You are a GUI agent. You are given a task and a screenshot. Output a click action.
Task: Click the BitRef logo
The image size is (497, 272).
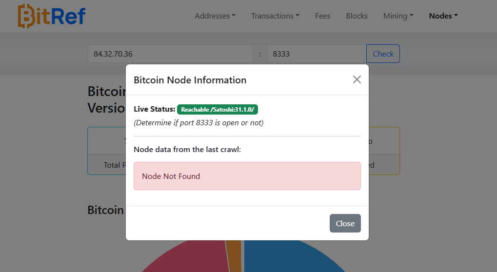52,16
